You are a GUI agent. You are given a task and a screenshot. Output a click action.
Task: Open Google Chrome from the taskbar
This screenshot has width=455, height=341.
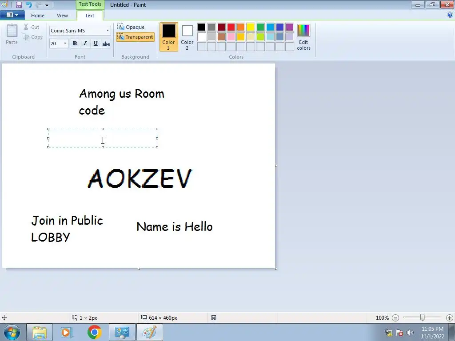coord(94,332)
